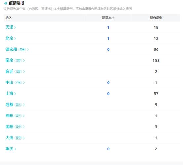The width and height of the screenshot is (183, 165).
Task: Click the 新增本土 value 0 for 上海
Action: pyautogui.click(x=108, y=94)
